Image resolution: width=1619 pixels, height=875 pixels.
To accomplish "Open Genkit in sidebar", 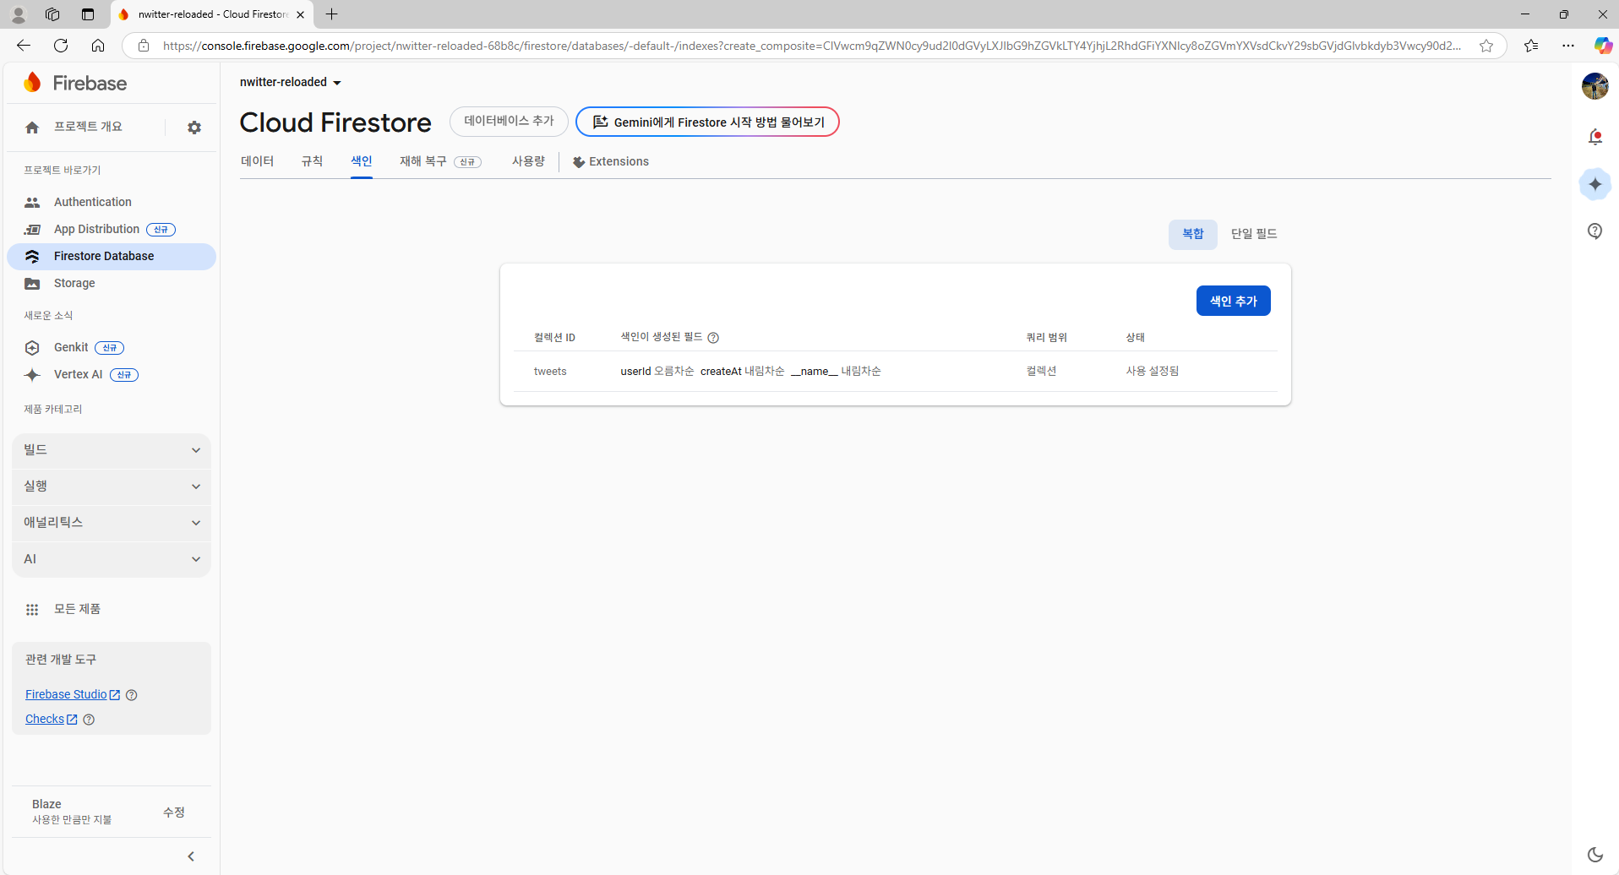I will (112, 347).
